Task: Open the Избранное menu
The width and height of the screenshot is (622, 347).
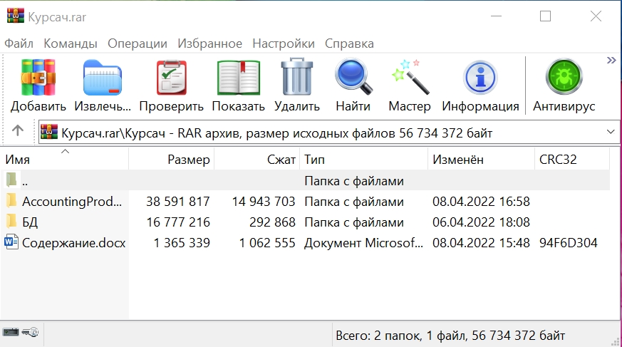Action: coord(210,43)
